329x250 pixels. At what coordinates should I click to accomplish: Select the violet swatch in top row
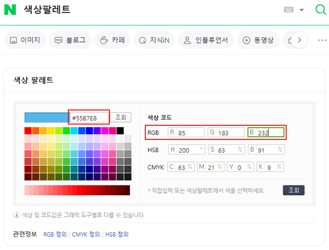97,131
